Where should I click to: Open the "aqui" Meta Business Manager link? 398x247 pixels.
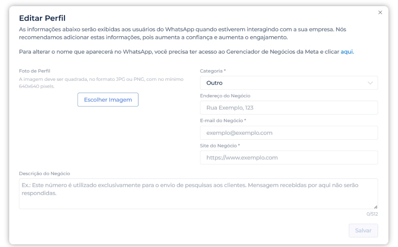pos(347,52)
